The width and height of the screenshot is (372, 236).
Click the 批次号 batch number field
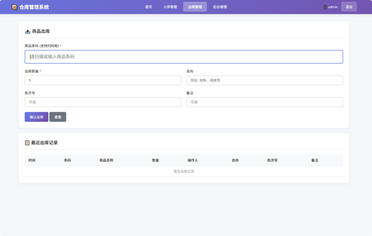pyautogui.click(x=103, y=102)
